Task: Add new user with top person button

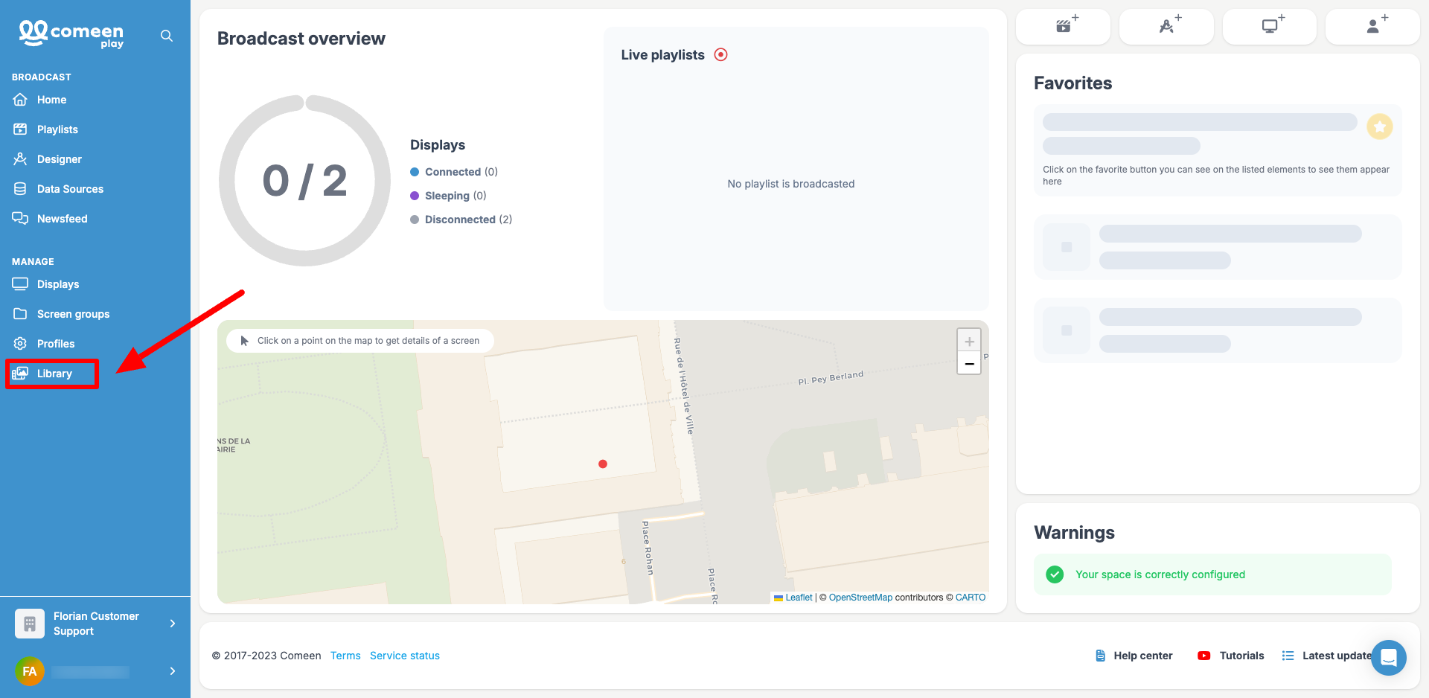Action: point(1373,26)
